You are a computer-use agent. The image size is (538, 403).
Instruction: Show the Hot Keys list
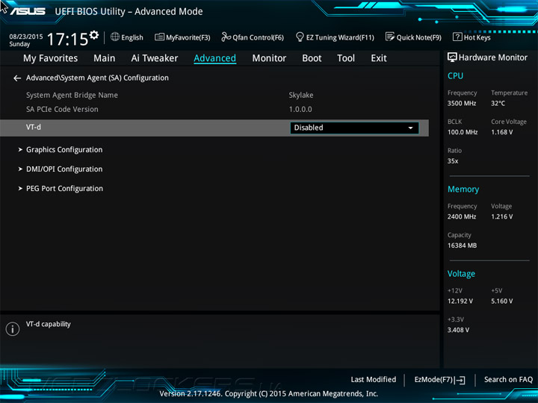(477, 37)
